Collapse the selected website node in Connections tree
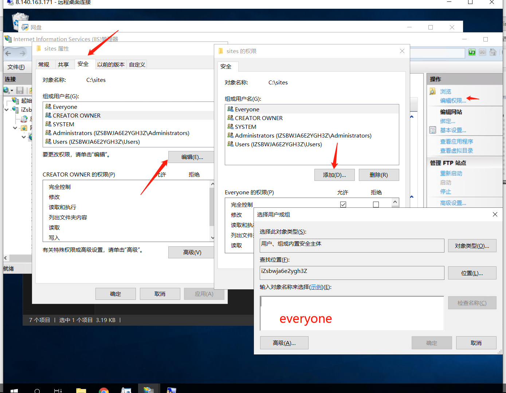This screenshot has width=506, height=393. tap(24, 137)
